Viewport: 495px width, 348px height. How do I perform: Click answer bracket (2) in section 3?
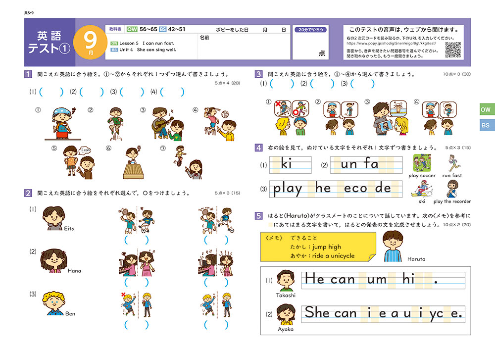pyautogui.click(x=322, y=83)
